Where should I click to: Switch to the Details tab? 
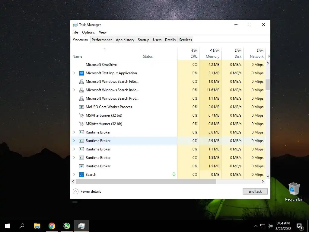tap(170, 40)
